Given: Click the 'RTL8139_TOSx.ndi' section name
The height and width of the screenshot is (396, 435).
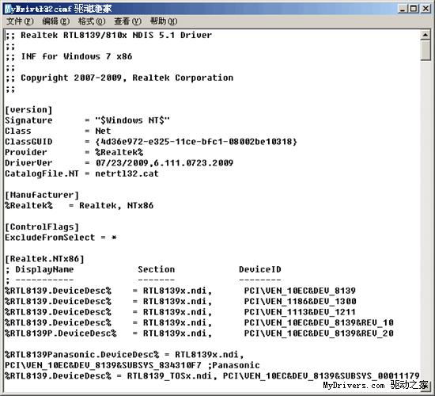Looking at the screenshot, I should point(169,376).
